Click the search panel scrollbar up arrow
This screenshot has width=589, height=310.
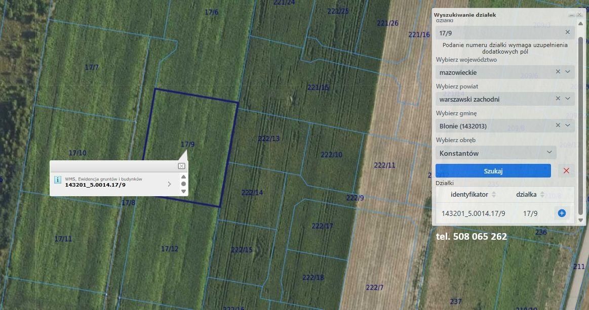580,23
